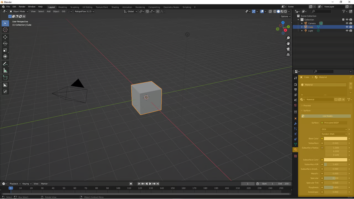Activate the Rotate tool
This screenshot has width=354, height=199.
[5, 43]
